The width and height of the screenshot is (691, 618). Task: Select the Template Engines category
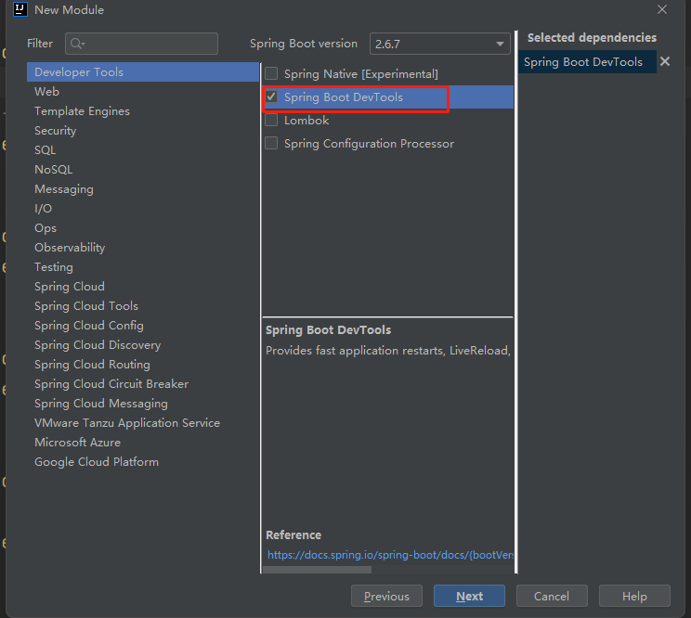(x=143, y=111)
